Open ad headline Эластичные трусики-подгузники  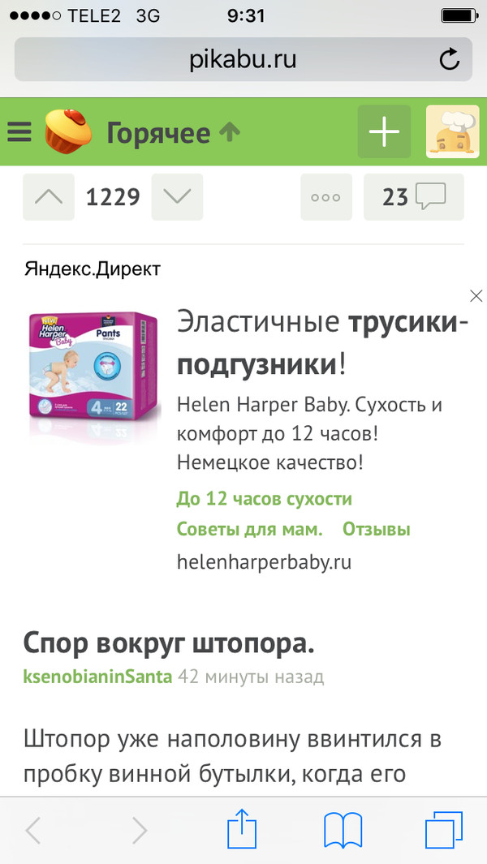pos(323,342)
